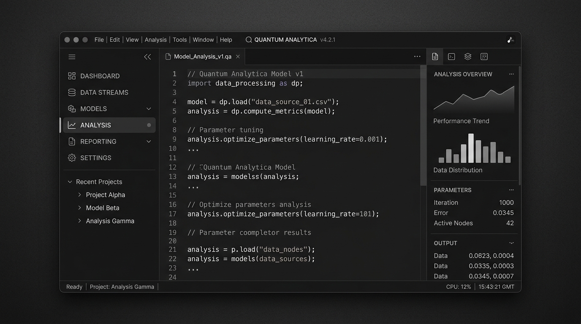Click the Reporting document icon
Viewport: 581px width, 324px height.
coord(72,142)
